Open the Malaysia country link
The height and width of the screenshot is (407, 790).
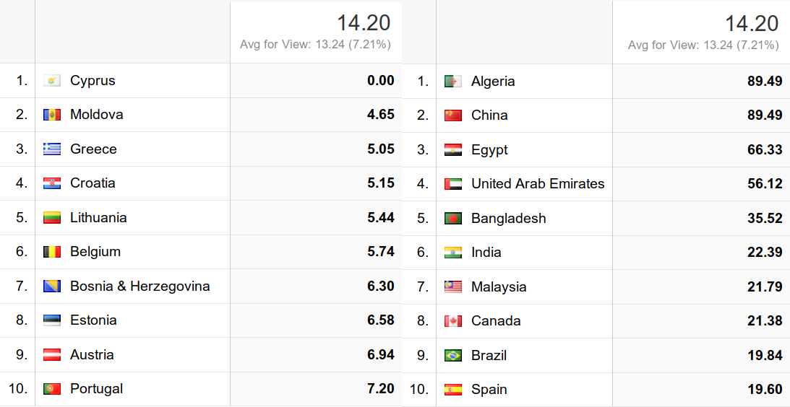point(499,286)
